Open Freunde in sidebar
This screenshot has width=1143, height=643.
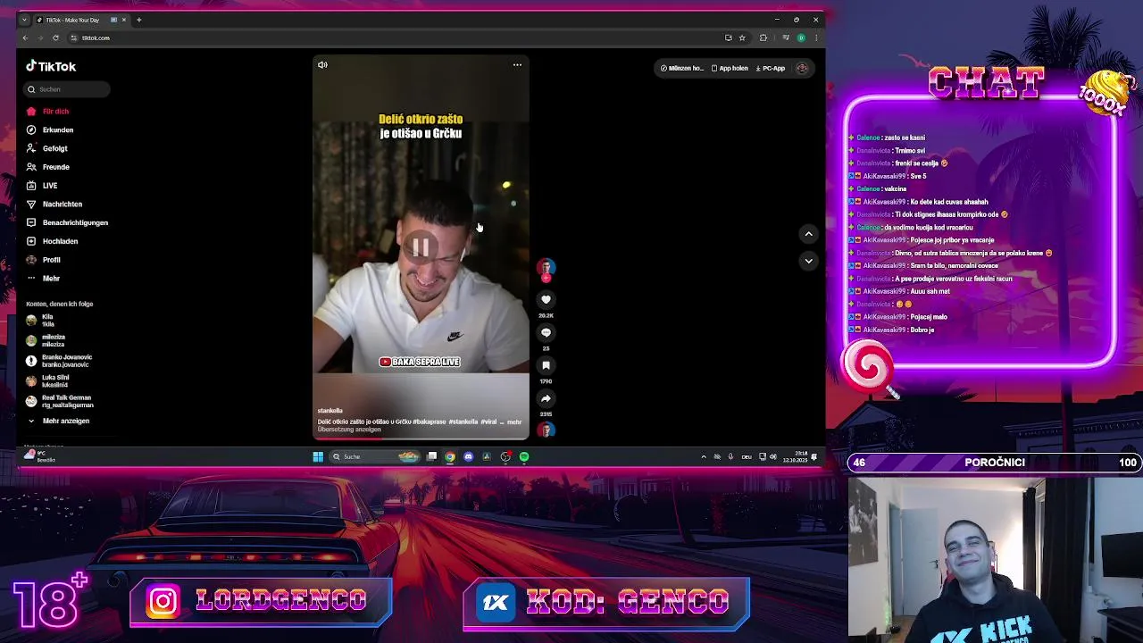point(48,167)
